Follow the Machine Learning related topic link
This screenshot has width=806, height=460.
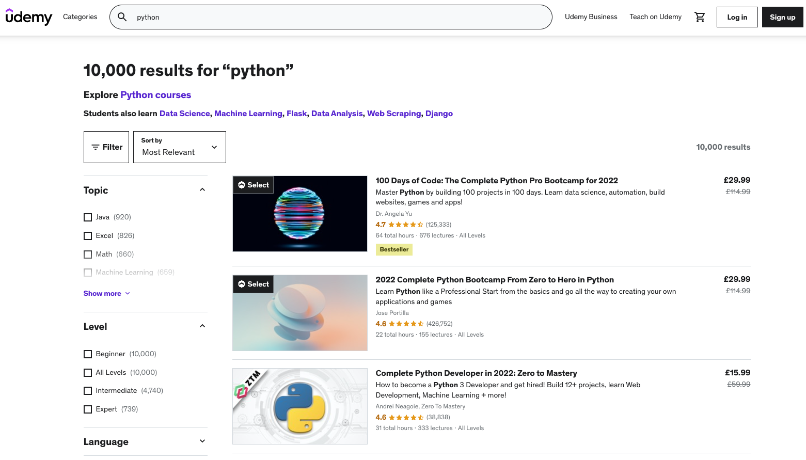coord(248,114)
